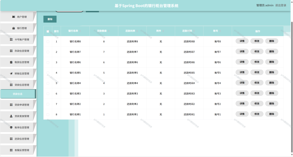293x157 pixels.
Task: Check the row for 银行名称4
Action: [48, 83]
